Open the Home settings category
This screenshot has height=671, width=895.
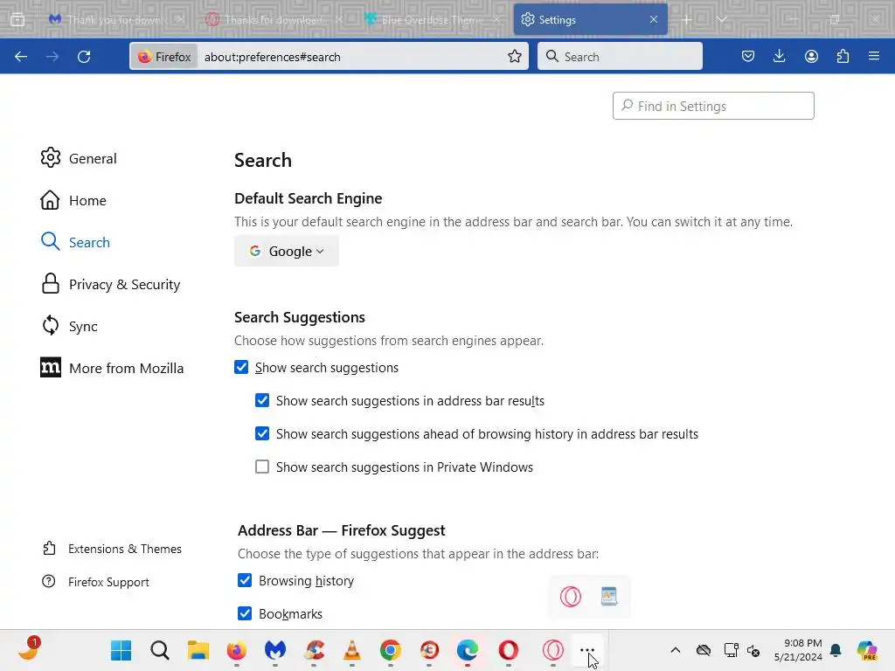click(x=73, y=200)
